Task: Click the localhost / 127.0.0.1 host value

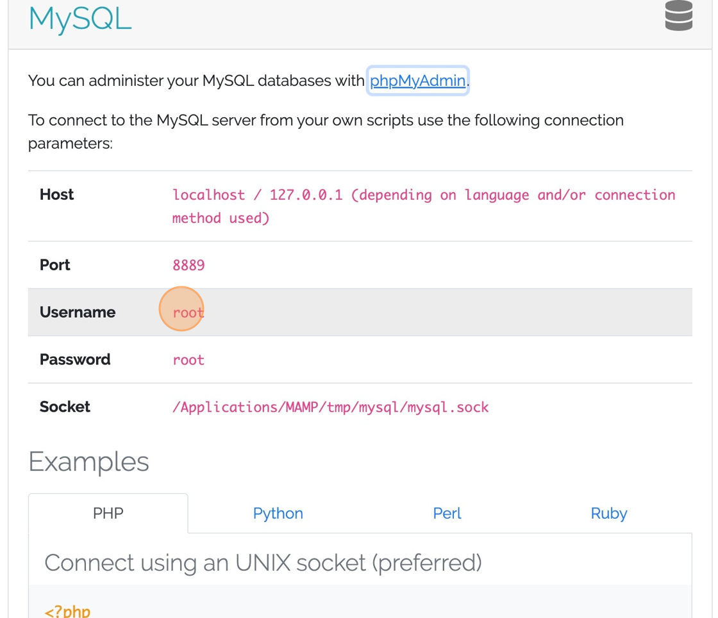Action: pyautogui.click(x=423, y=195)
